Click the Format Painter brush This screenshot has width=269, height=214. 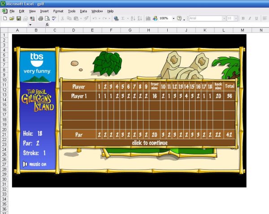point(86,18)
